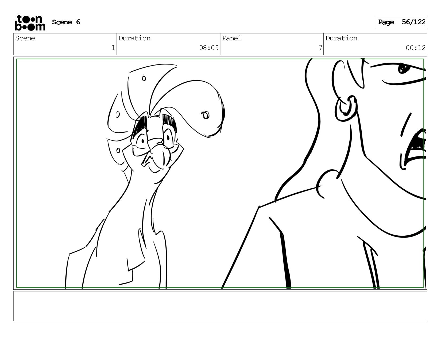Click the Toon Boom logo
This screenshot has height=341, width=441.
click(x=30, y=22)
